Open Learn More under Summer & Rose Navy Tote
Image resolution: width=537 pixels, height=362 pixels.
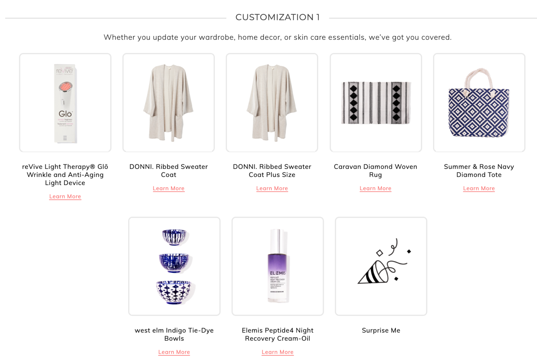click(479, 188)
